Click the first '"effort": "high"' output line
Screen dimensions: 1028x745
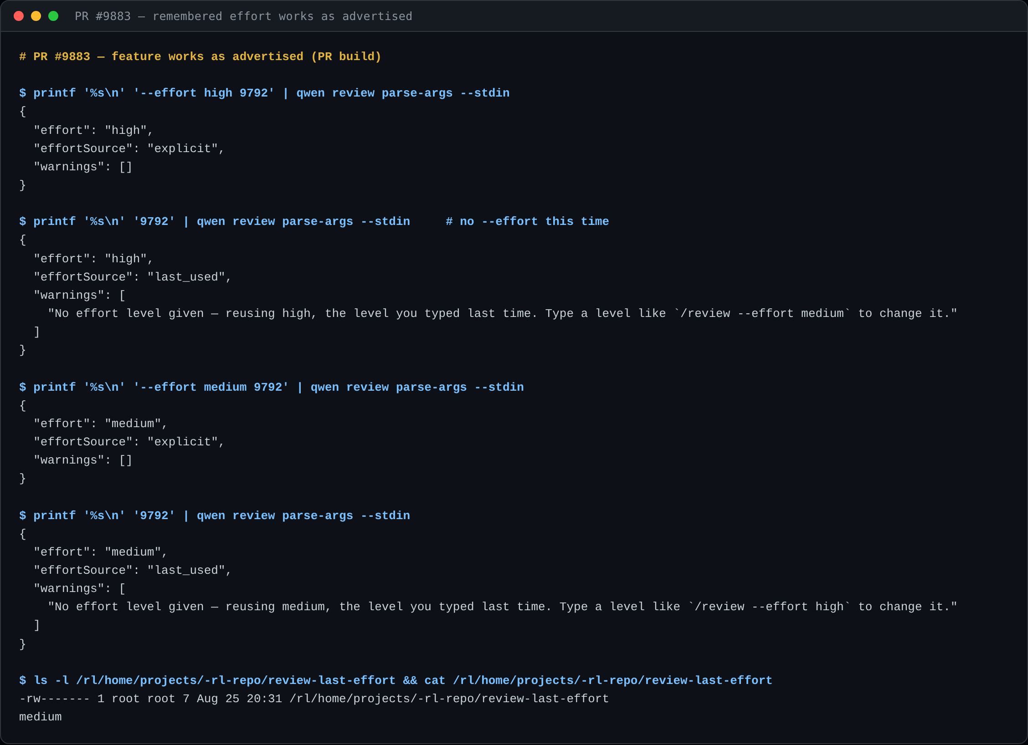point(93,130)
